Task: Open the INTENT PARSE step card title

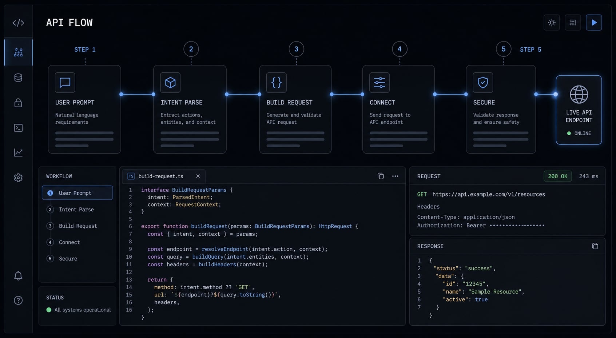Action: click(x=181, y=103)
